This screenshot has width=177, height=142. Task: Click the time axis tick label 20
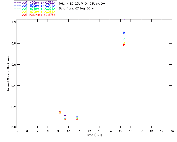172,131
